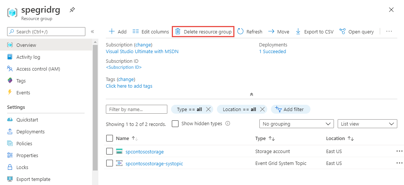Open the spcontosostorage-systopic resource link

pos(154,163)
